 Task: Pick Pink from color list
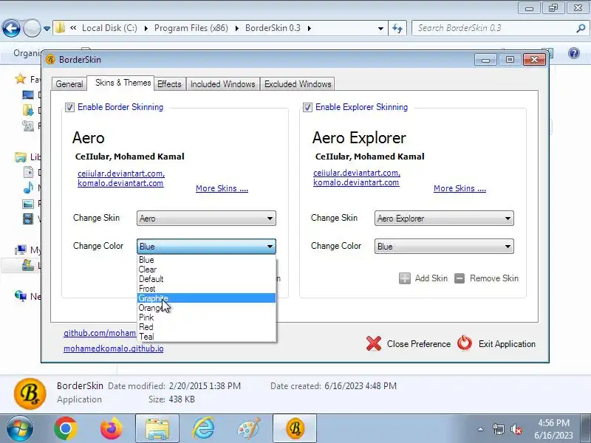click(207, 317)
